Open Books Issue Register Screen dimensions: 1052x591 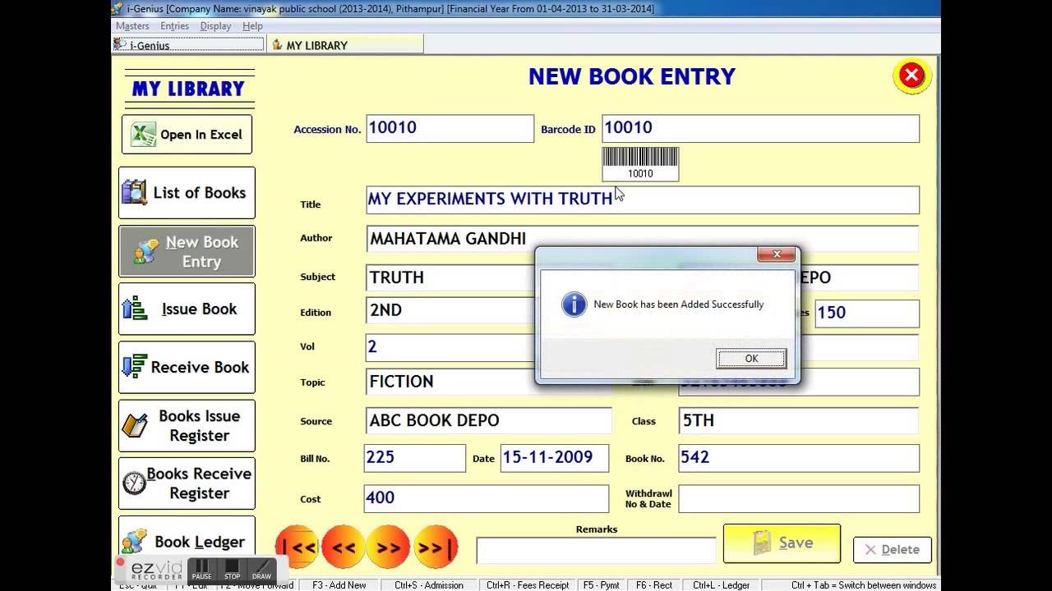tap(187, 425)
